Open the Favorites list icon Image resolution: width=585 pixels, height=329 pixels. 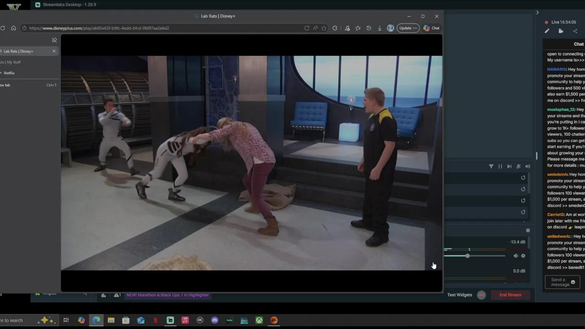coord(358,28)
